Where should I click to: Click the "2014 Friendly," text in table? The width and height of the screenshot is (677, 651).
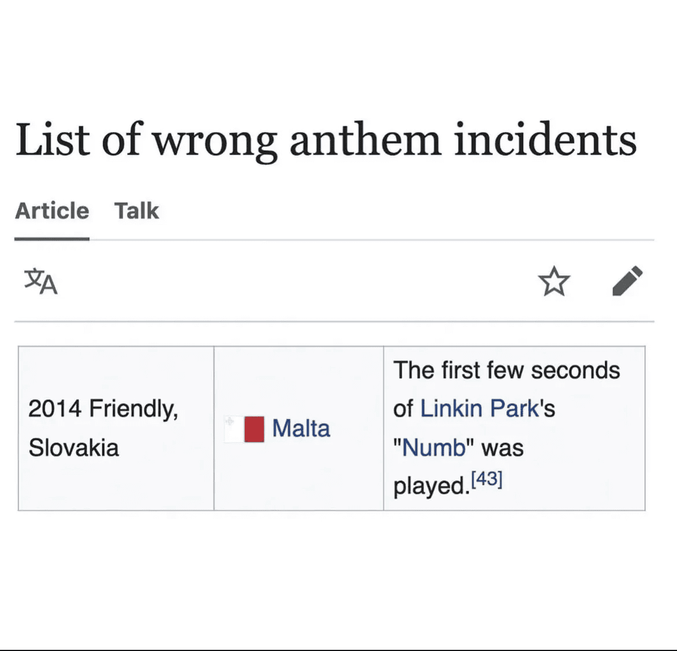coord(103,409)
